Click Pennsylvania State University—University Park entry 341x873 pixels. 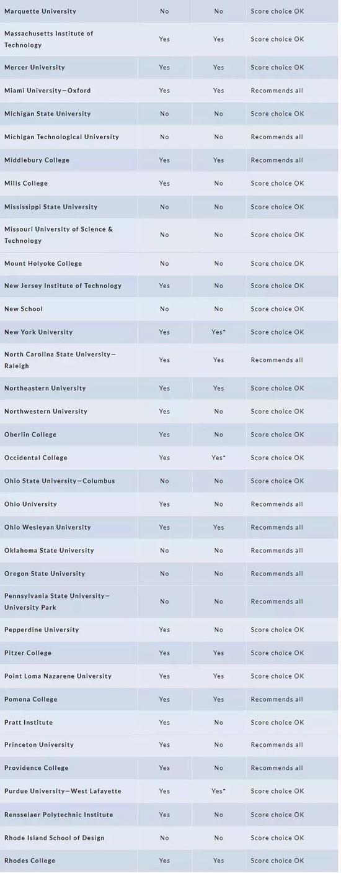[x=57, y=602]
